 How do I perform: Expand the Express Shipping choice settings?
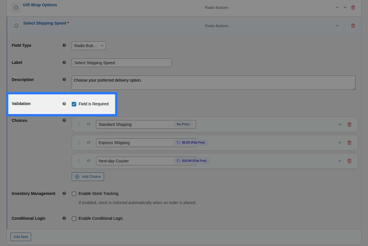(x=340, y=143)
